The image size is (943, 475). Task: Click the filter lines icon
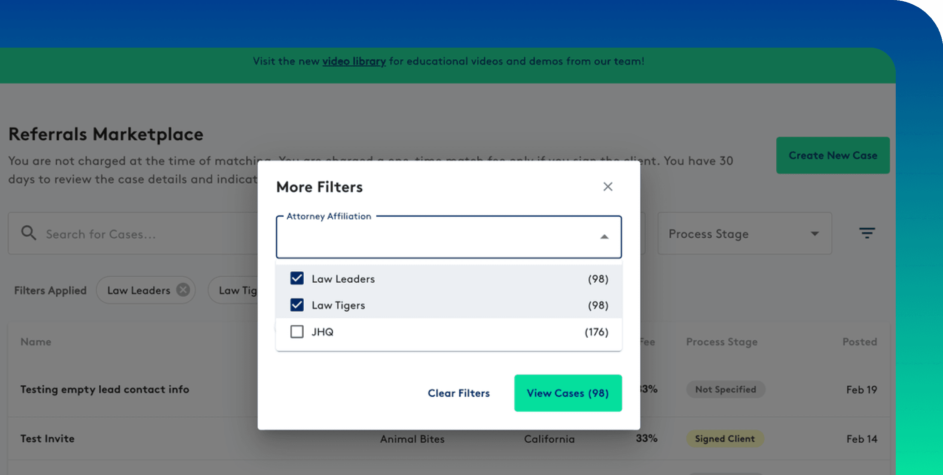[867, 233]
